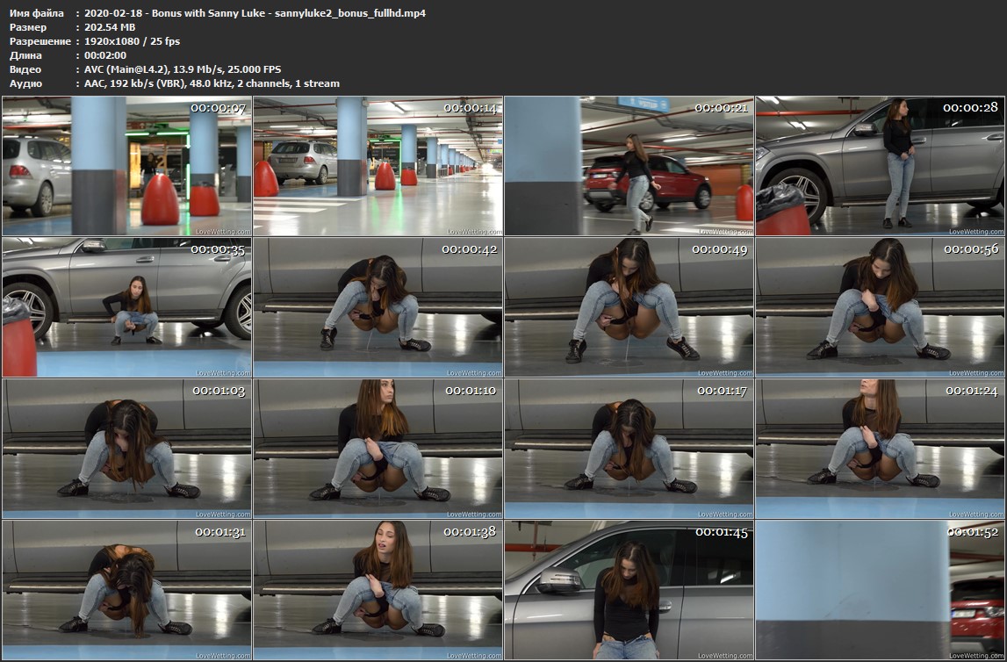This screenshot has height=662, width=1007.
Task: Select the 00:01:52 timestamp label
Action: tap(973, 532)
